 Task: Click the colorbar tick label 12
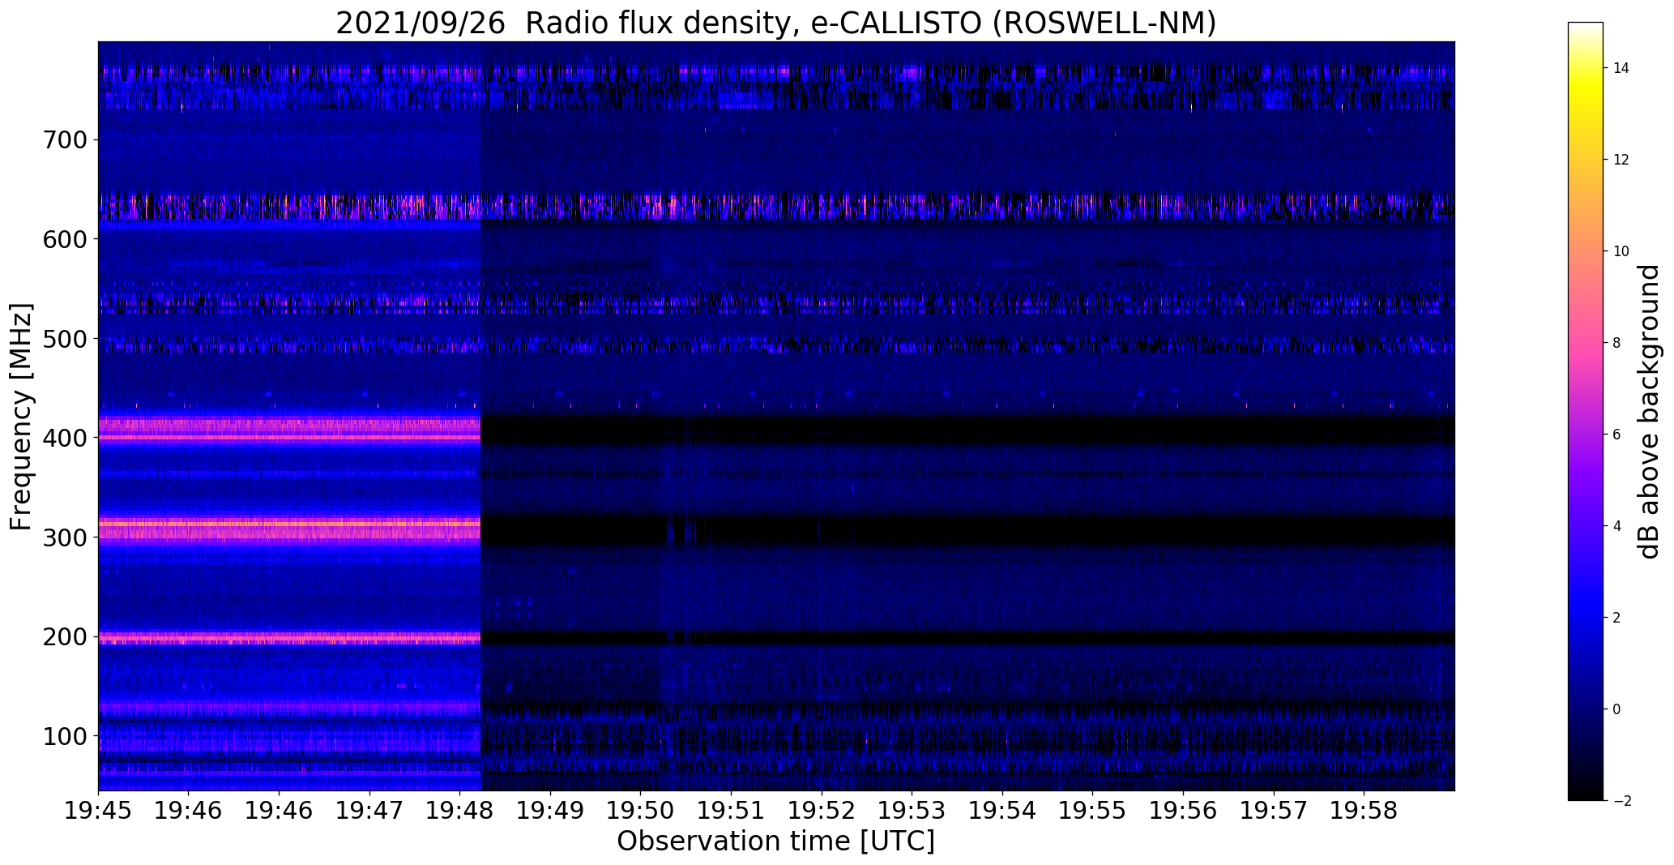click(x=1621, y=160)
